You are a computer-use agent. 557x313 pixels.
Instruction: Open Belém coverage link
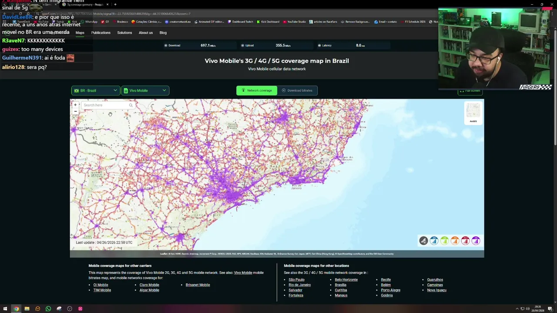tap(386, 285)
